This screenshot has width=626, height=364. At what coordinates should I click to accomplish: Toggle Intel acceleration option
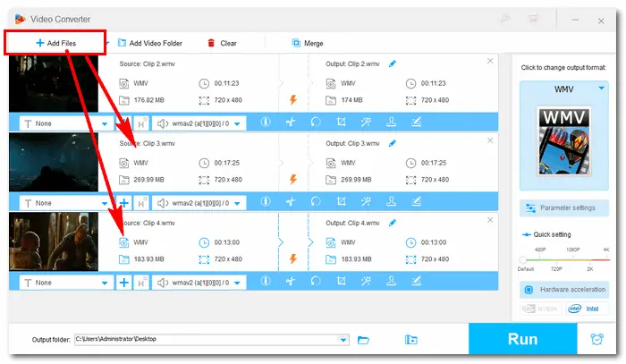click(x=587, y=309)
